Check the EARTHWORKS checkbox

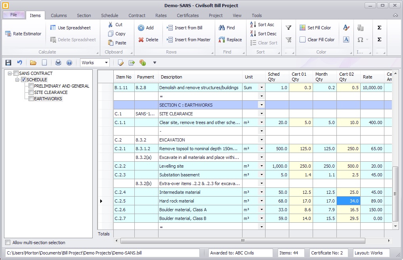31,99
